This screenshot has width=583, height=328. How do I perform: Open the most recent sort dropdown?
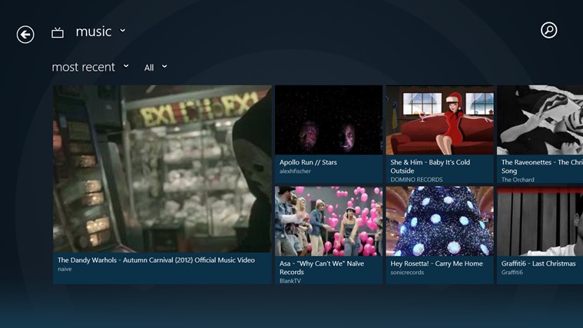pos(126,66)
